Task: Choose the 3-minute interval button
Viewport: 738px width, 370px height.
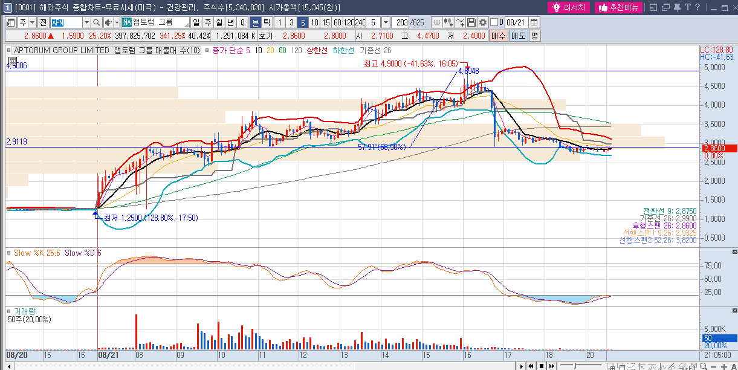Action: [291, 22]
